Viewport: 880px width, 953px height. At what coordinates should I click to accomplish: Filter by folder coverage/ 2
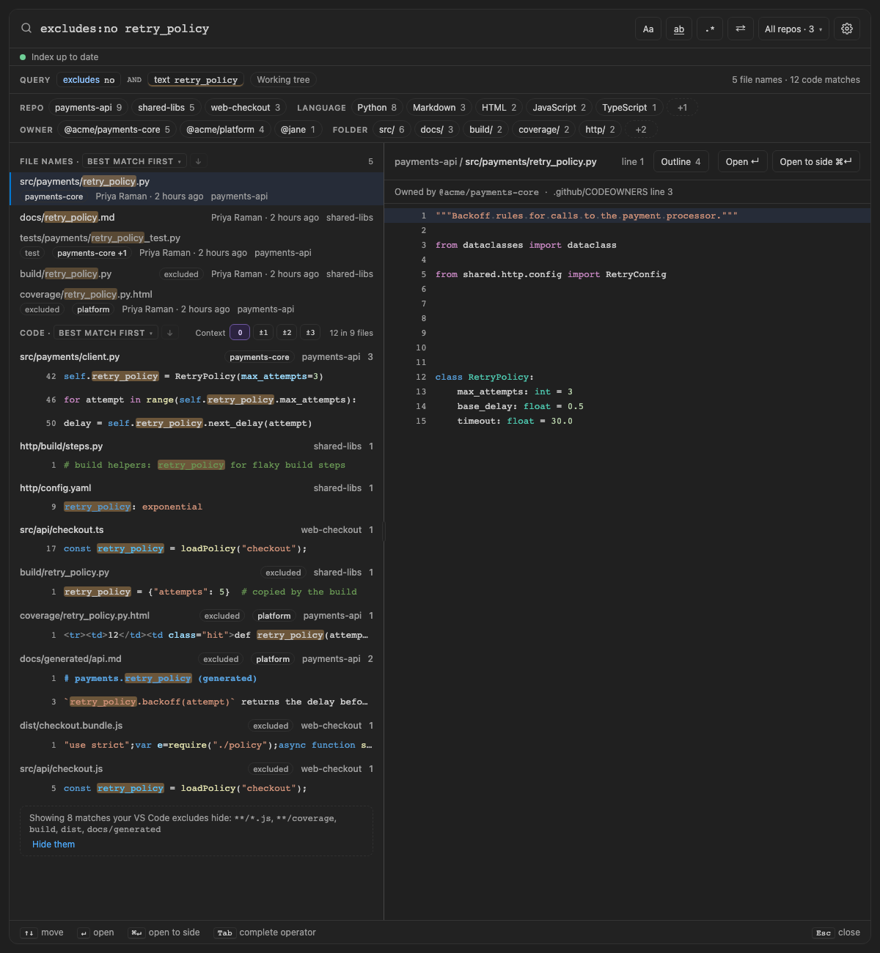click(x=544, y=130)
